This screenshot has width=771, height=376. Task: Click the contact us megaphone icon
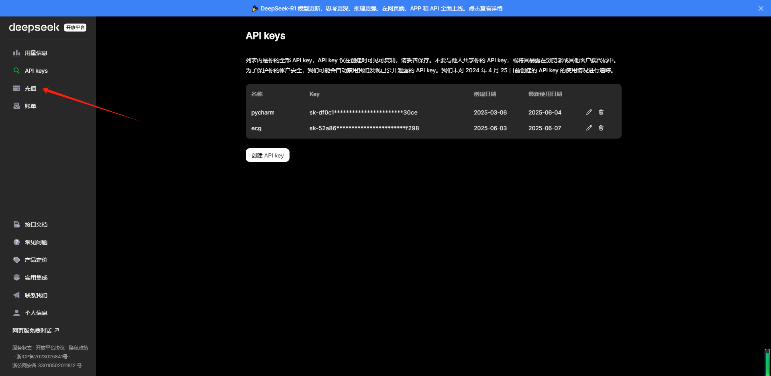coord(16,295)
